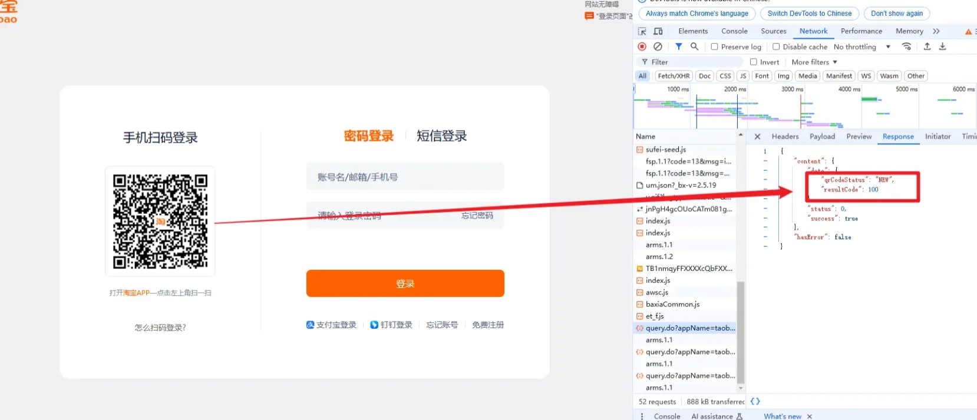Image resolution: width=977 pixels, height=420 pixels.
Task: Activate the inspect element picker icon
Action: (x=642, y=31)
